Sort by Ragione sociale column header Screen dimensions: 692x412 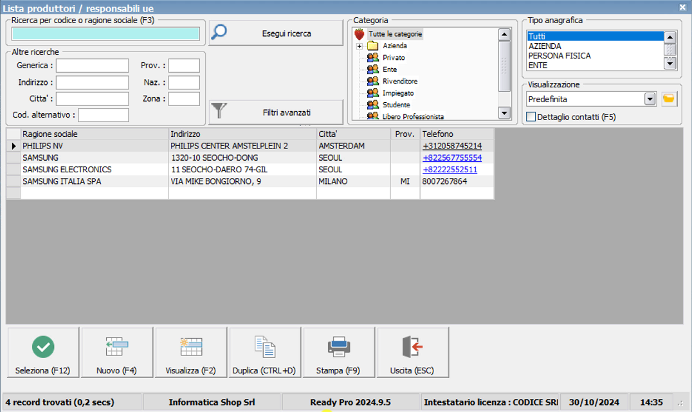(x=95, y=134)
